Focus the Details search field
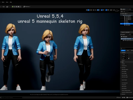 point(127,48)
